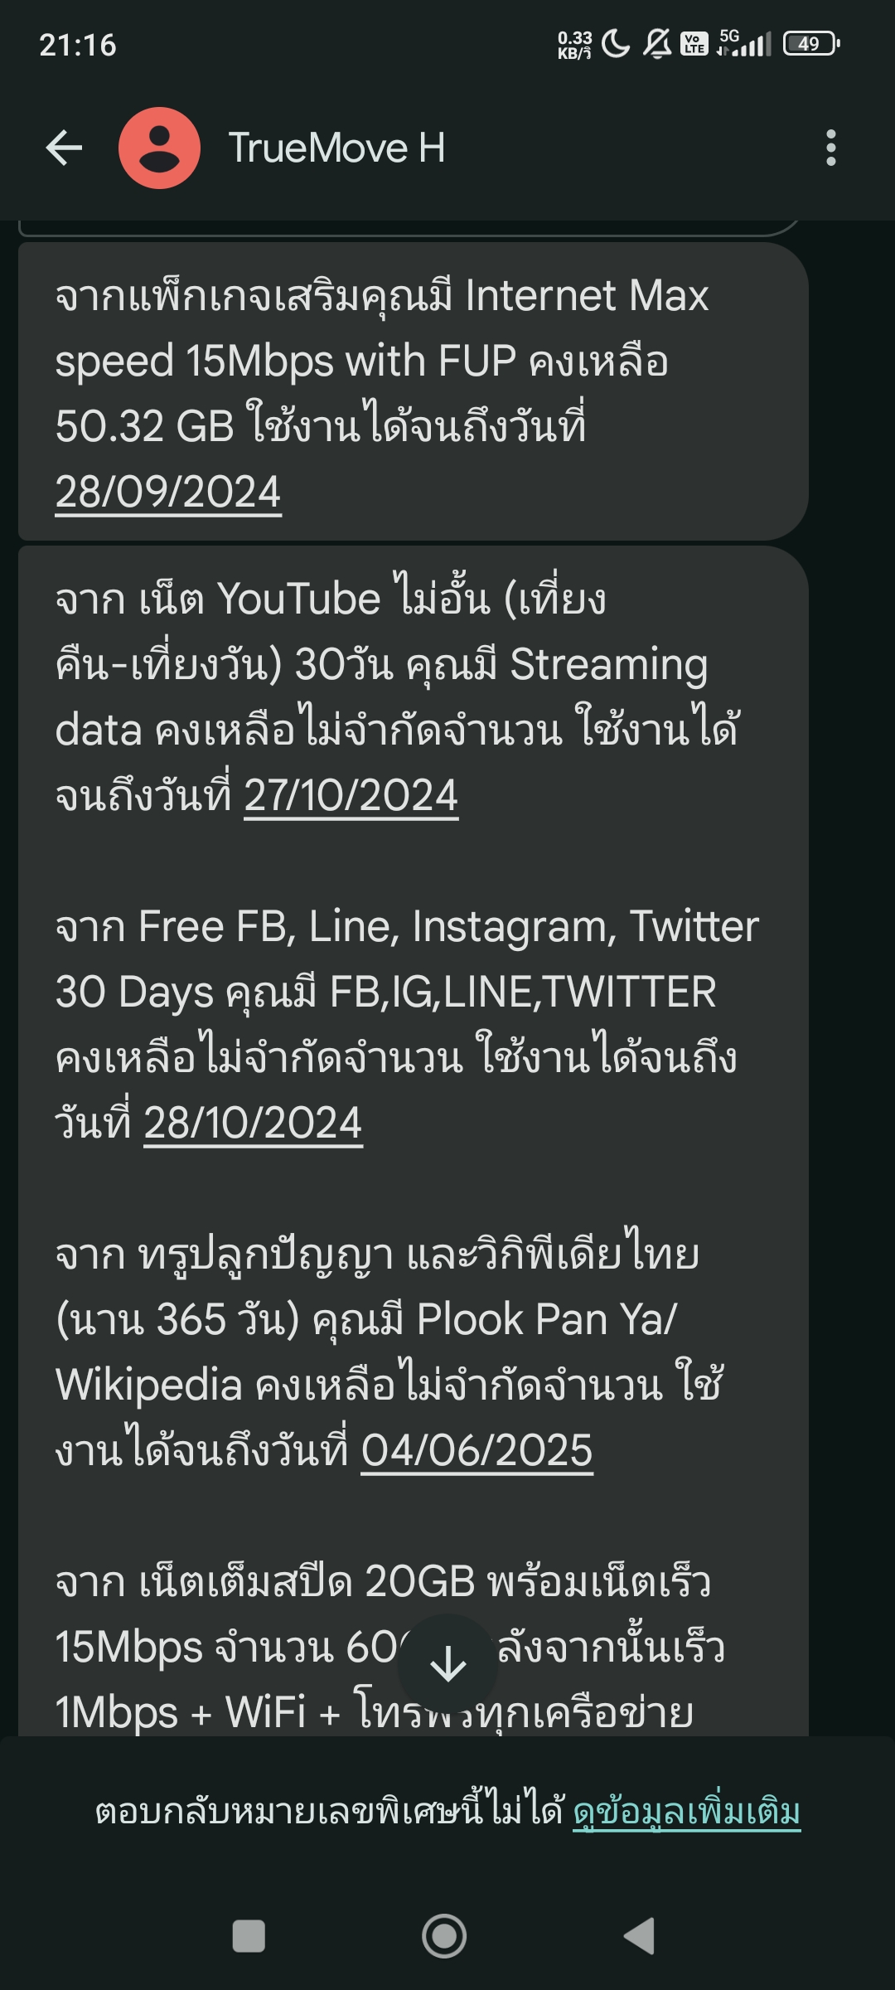Tap the scroll-to-bottom arrow button

pyautogui.click(x=447, y=1663)
